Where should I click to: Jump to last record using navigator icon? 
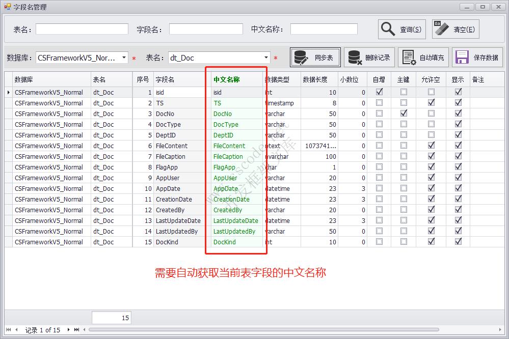click(x=76, y=330)
